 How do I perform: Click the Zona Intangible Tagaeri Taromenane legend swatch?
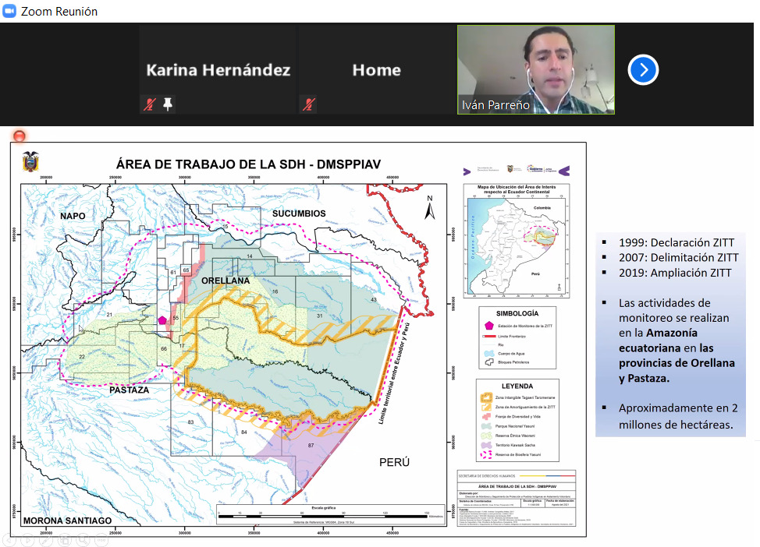tap(486, 397)
